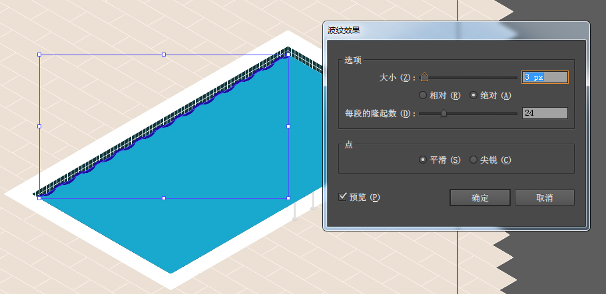Choose the 尖锐 point option

click(x=473, y=160)
